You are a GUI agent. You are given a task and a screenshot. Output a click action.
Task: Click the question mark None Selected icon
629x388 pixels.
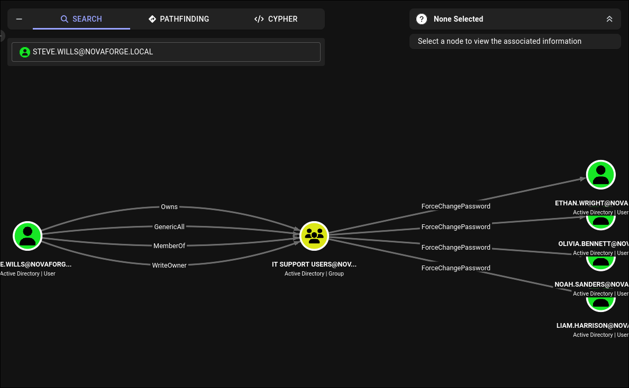(422, 19)
